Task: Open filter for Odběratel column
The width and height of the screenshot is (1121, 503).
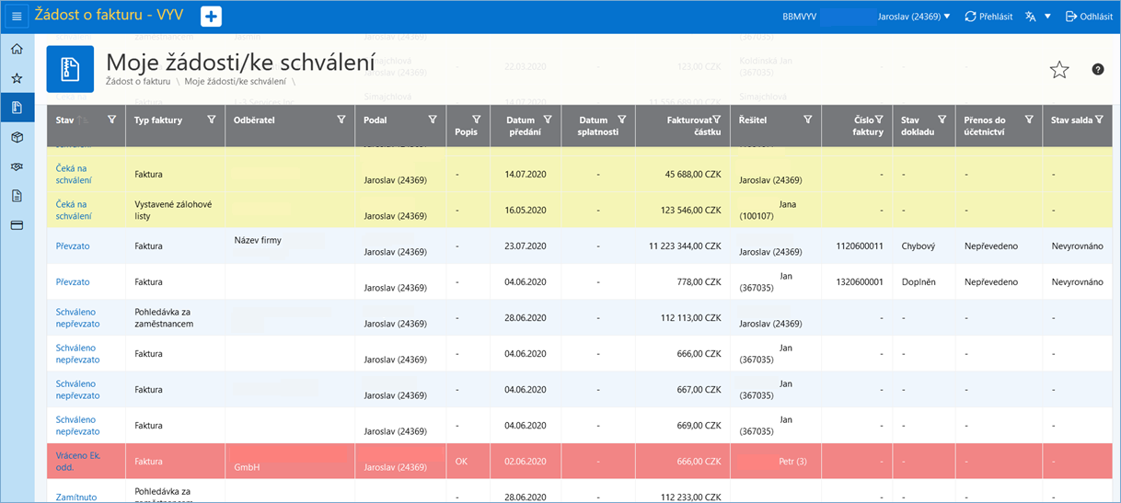Action: coord(341,120)
